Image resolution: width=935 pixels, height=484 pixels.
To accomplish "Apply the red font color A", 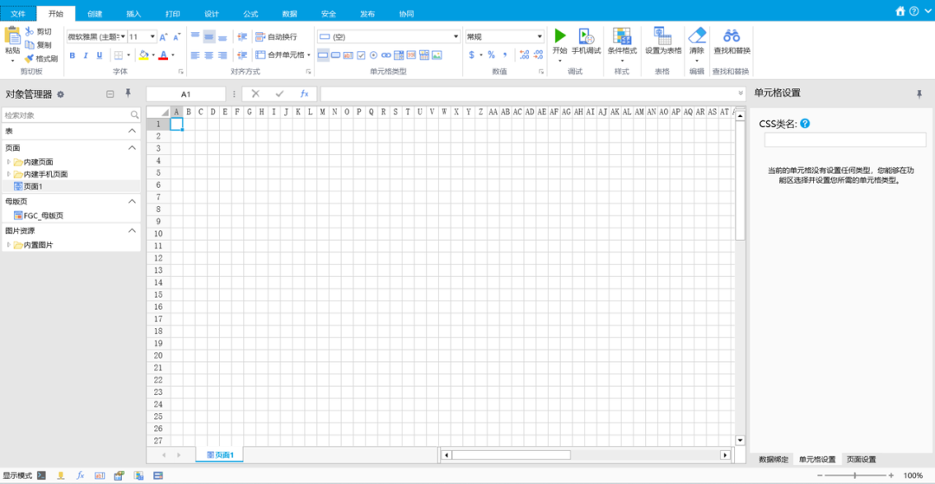I will (x=164, y=55).
